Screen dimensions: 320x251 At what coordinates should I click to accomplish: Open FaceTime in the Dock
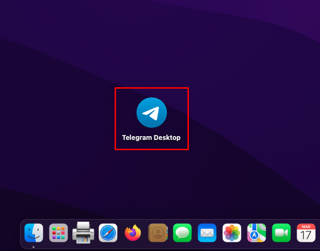coord(281,233)
